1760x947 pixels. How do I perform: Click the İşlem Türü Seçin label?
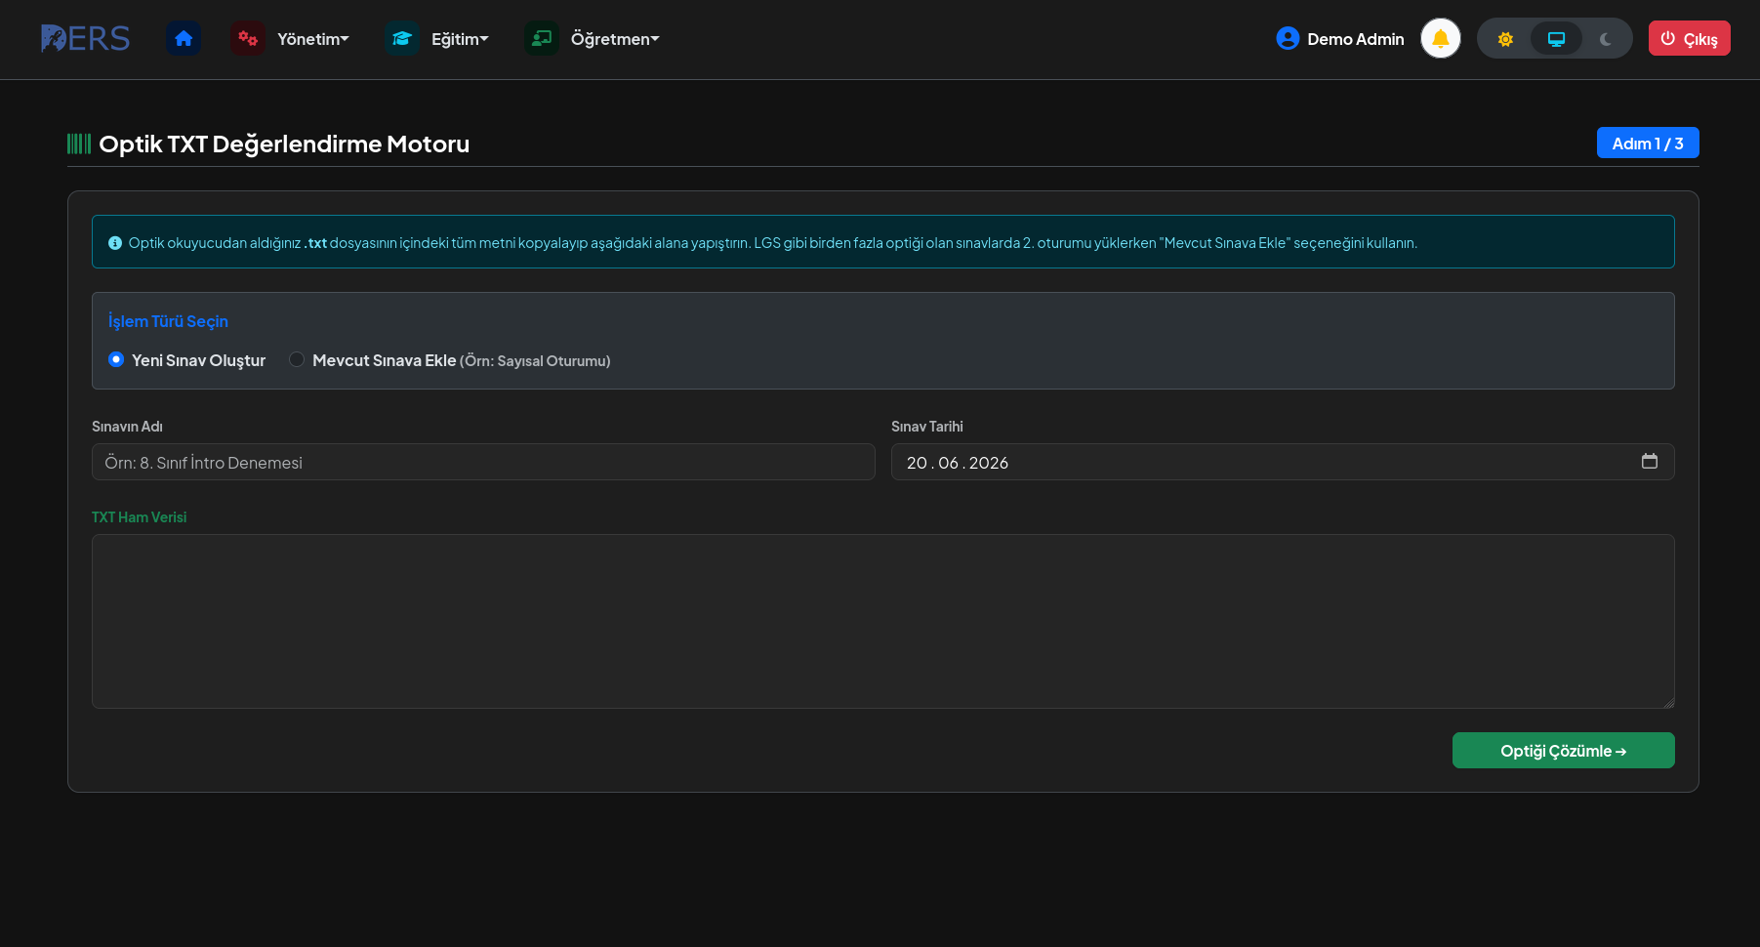click(x=168, y=321)
